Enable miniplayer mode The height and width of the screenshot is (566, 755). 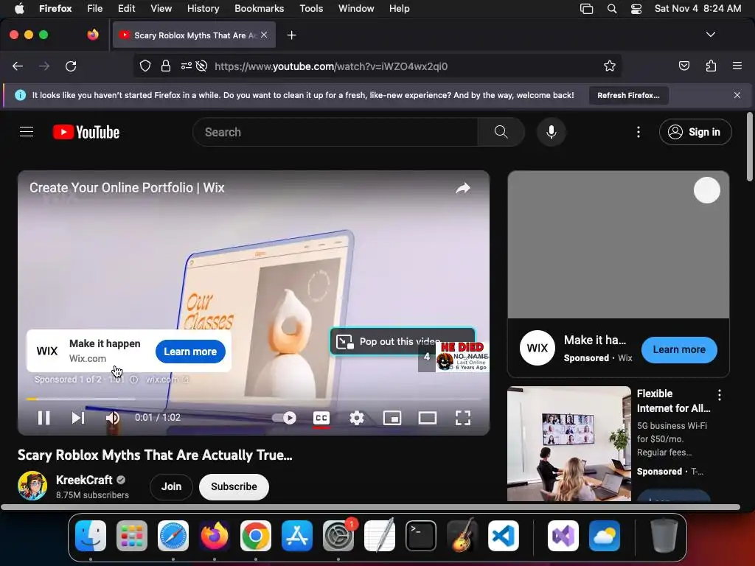click(392, 418)
